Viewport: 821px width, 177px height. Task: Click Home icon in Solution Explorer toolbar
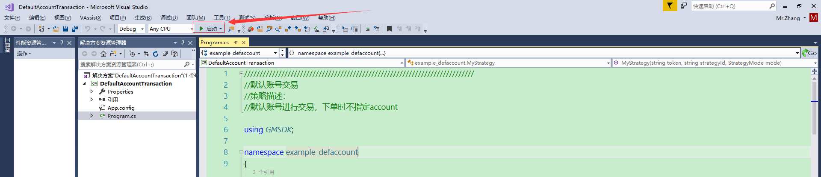(x=103, y=54)
